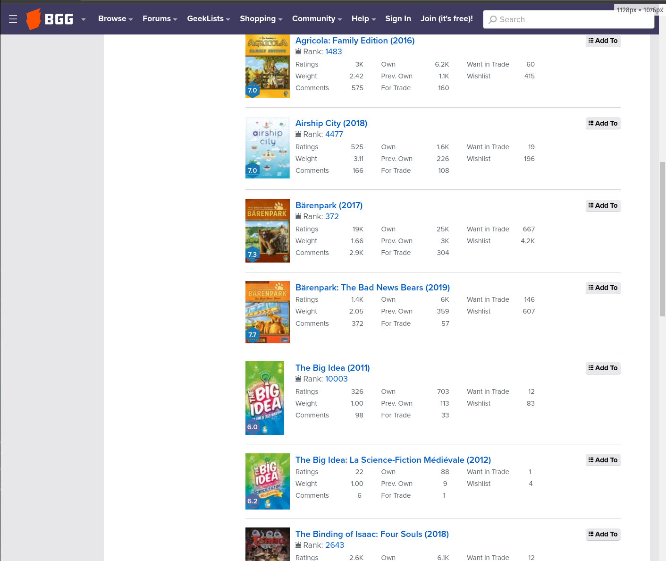Open the Community menu
This screenshot has height=561, width=666.
316,19
